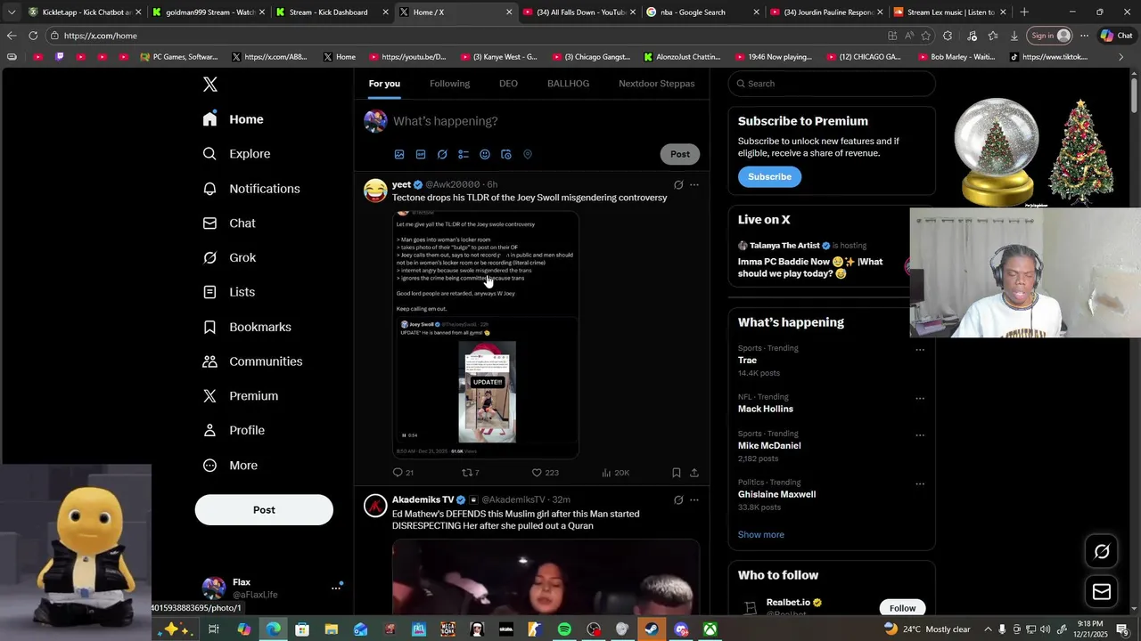1141x641 pixels.
Task: Open Grok from the sidebar
Action: (x=230, y=258)
